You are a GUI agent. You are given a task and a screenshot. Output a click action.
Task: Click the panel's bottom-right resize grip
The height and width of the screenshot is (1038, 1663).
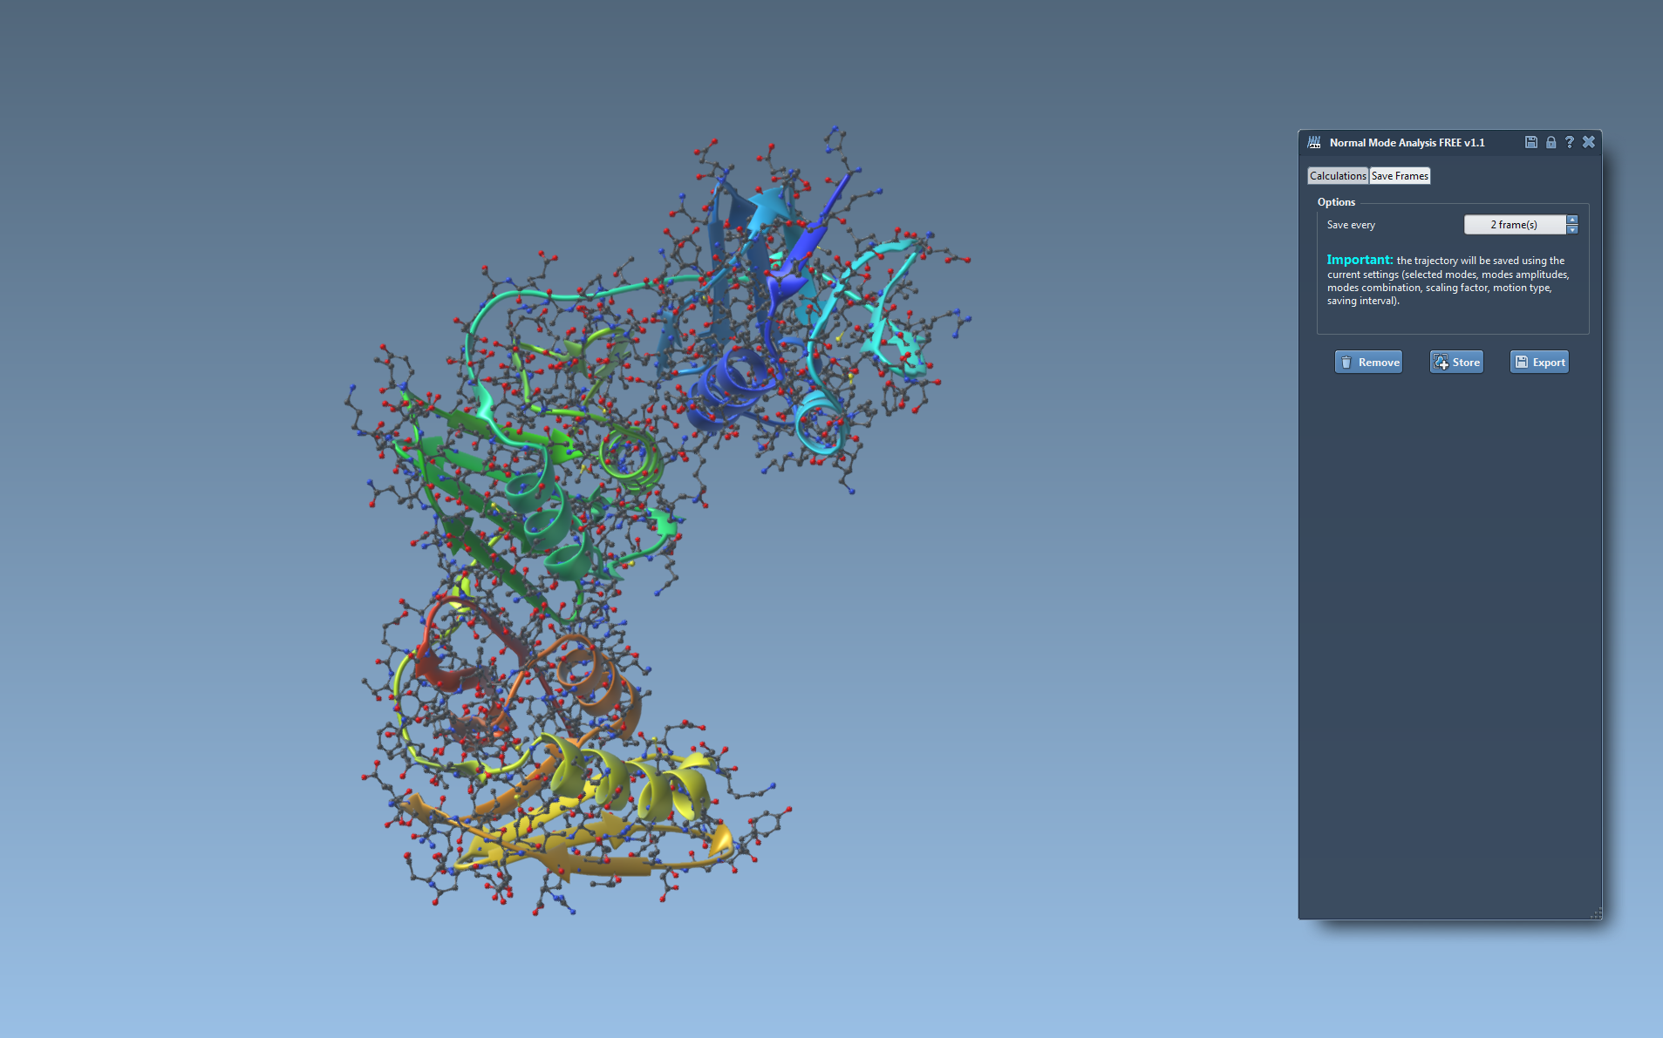click(1596, 913)
